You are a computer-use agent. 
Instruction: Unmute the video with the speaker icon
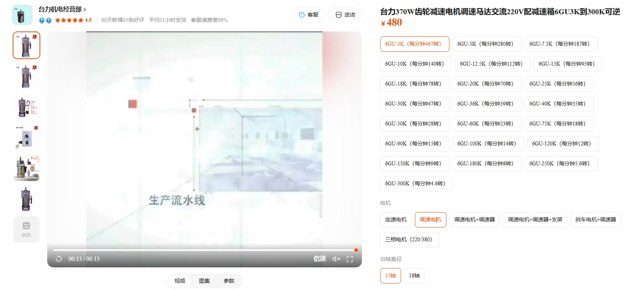point(336,259)
